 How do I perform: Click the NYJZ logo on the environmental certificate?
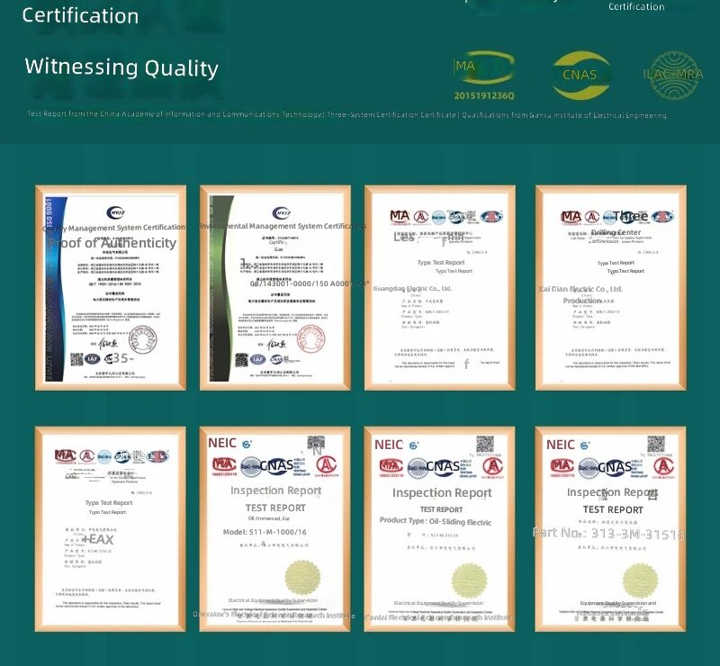click(281, 213)
